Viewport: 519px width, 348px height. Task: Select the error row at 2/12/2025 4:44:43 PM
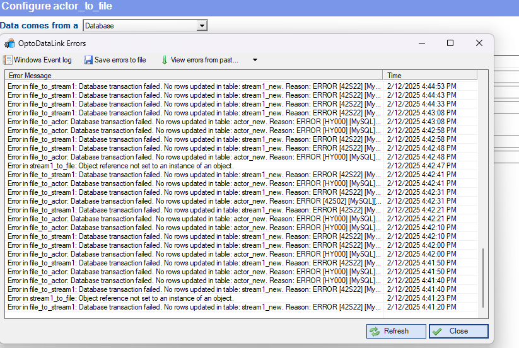(242, 95)
